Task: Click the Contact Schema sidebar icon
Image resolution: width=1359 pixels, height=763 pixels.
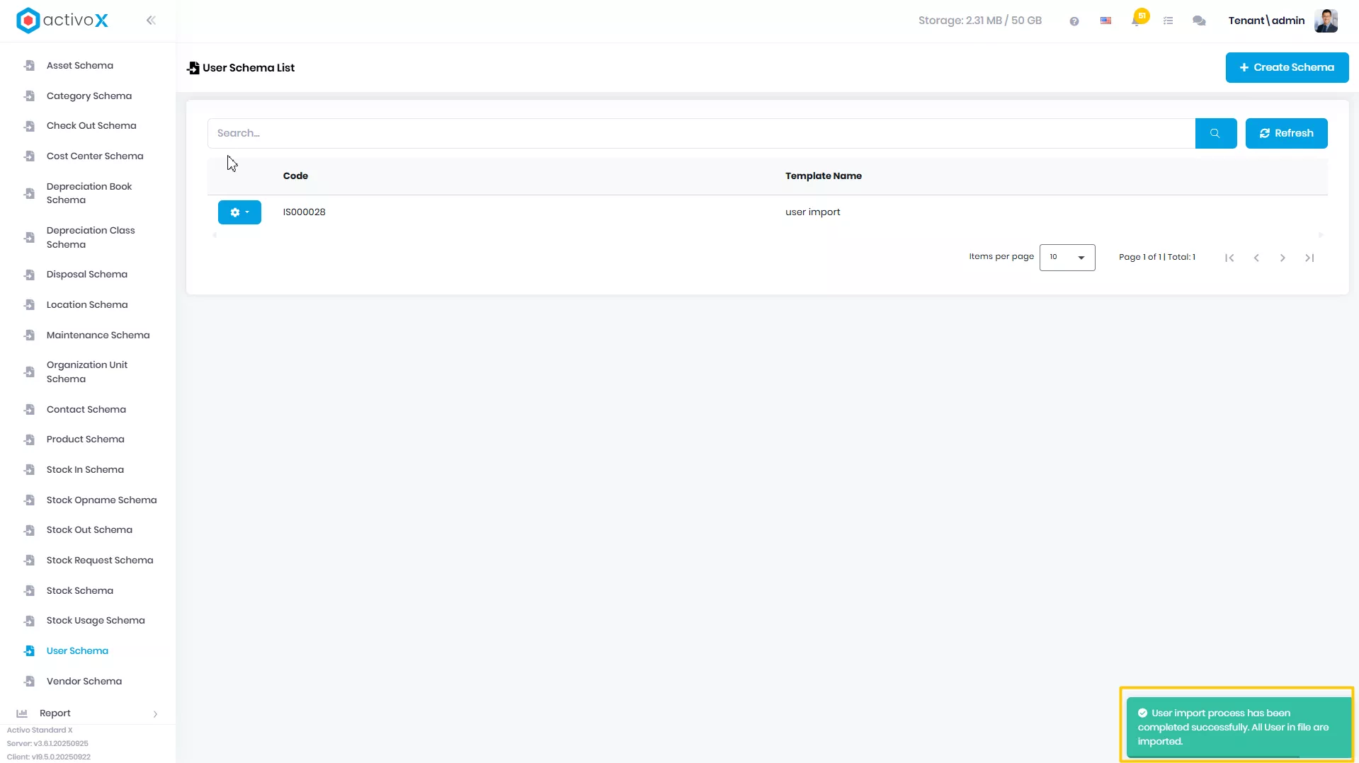Action: (x=29, y=410)
